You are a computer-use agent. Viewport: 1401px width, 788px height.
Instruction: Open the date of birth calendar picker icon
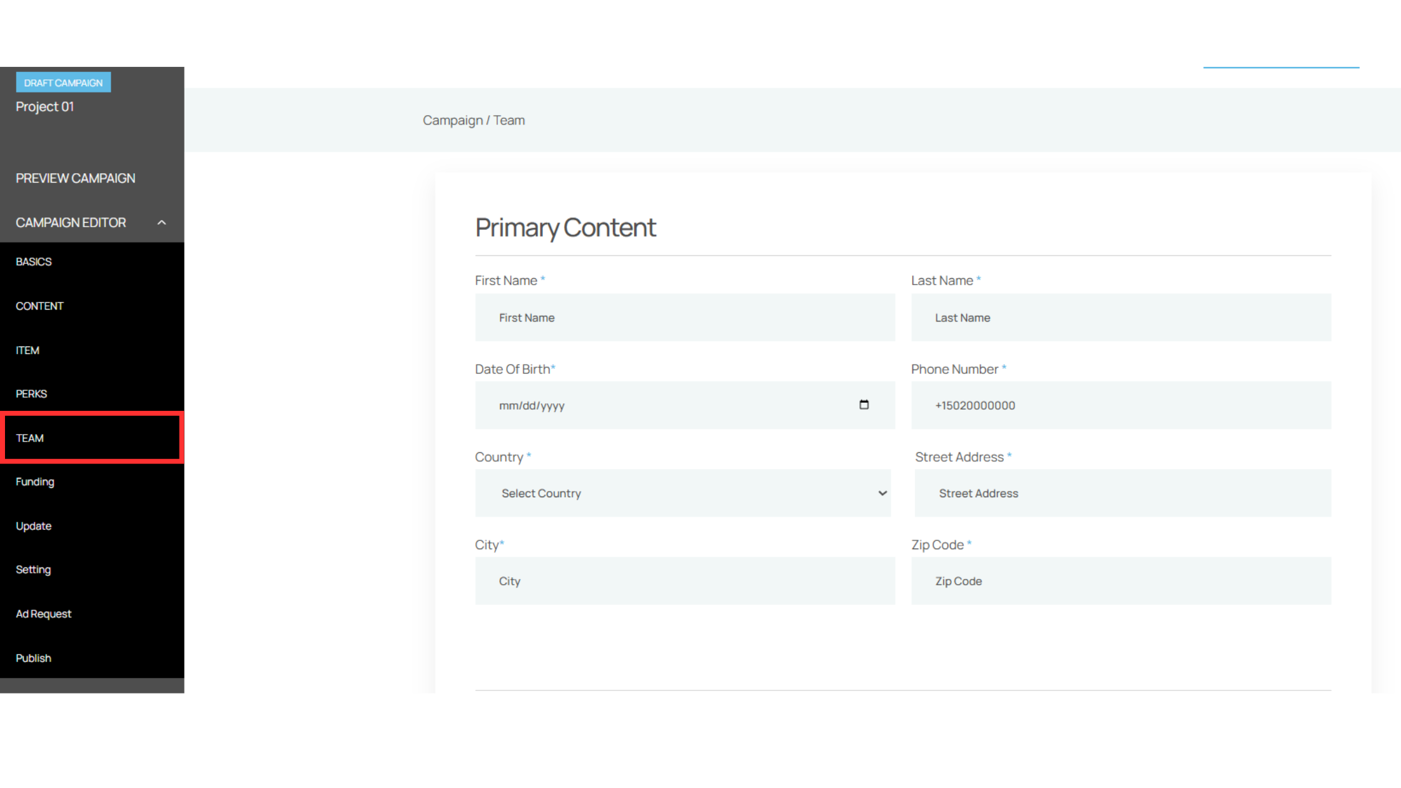864,405
